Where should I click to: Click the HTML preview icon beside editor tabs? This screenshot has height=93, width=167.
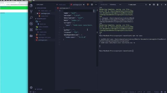88,5
